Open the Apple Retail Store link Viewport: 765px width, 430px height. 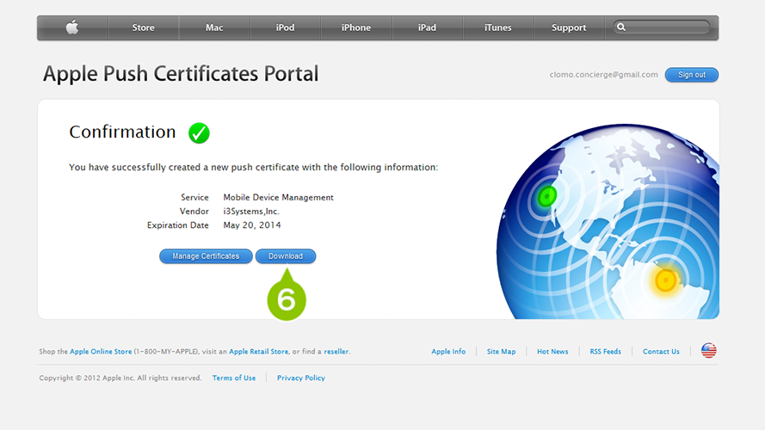(258, 352)
